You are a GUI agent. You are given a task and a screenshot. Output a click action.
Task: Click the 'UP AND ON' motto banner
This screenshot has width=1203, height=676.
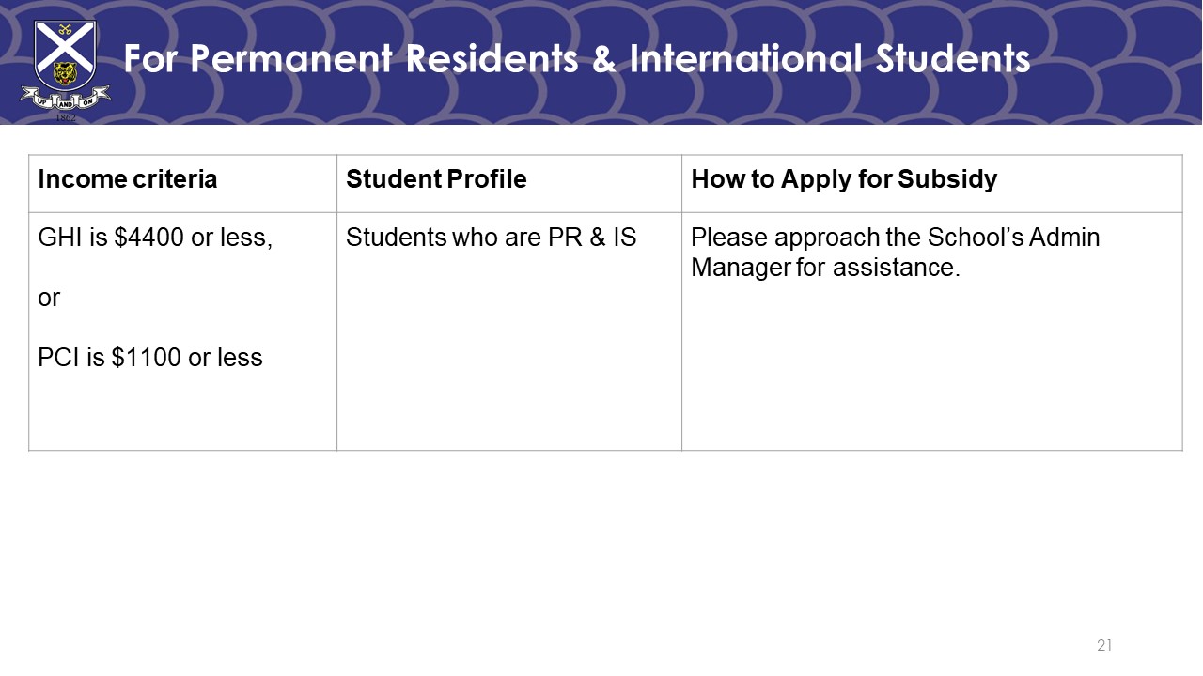pyautogui.click(x=65, y=98)
